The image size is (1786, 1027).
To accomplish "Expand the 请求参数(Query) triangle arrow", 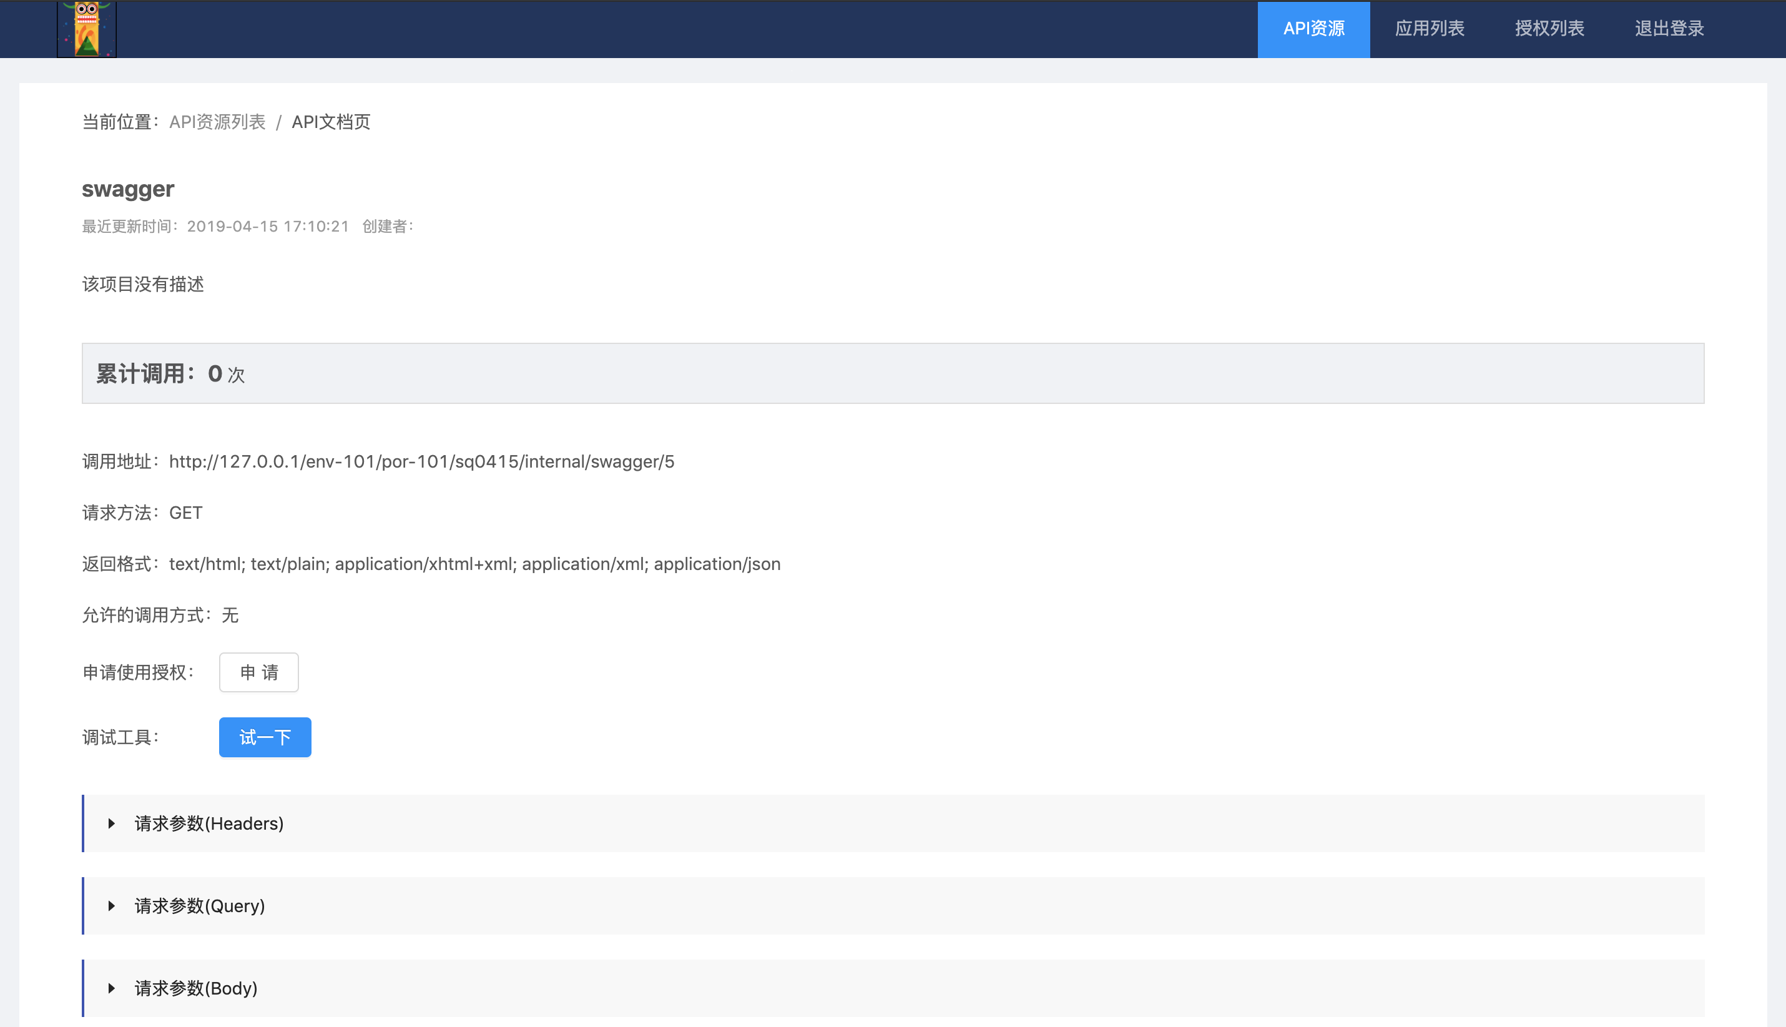I will point(111,906).
